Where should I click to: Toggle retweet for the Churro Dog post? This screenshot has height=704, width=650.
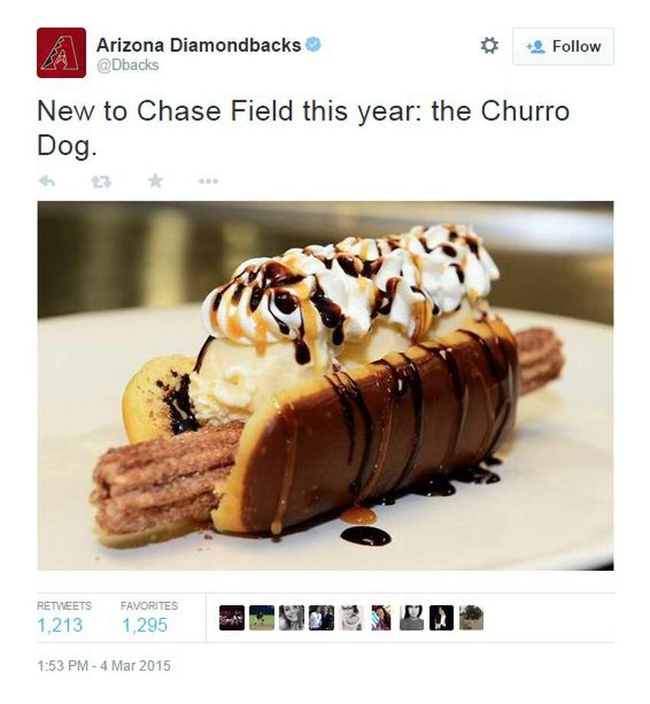pyautogui.click(x=102, y=181)
